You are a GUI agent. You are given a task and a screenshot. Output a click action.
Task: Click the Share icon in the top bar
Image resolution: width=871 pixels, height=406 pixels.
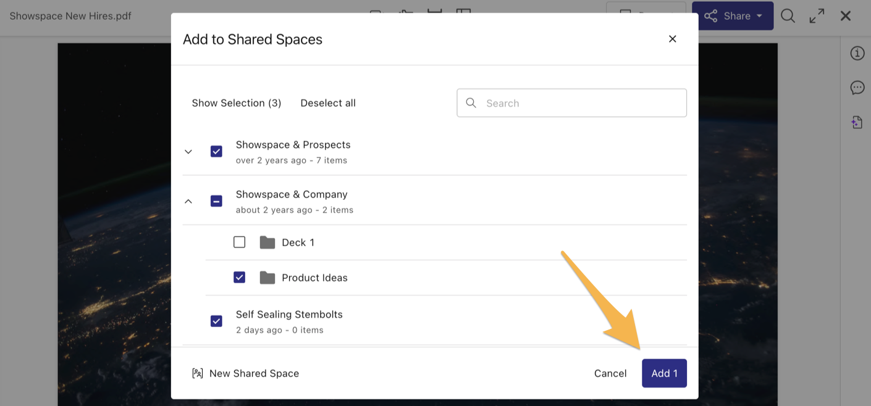point(711,15)
